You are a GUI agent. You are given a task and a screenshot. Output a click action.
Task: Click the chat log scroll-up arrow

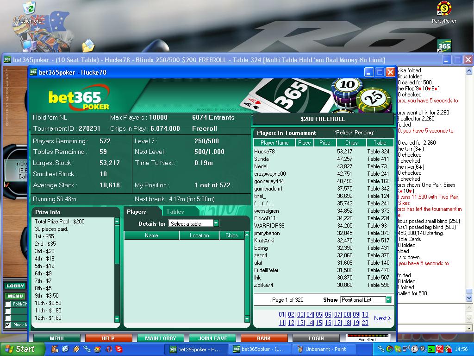click(x=469, y=71)
